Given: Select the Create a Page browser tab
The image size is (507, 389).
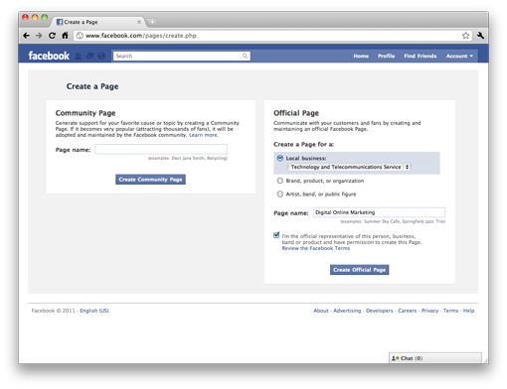Looking at the screenshot, I should (x=98, y=22).
